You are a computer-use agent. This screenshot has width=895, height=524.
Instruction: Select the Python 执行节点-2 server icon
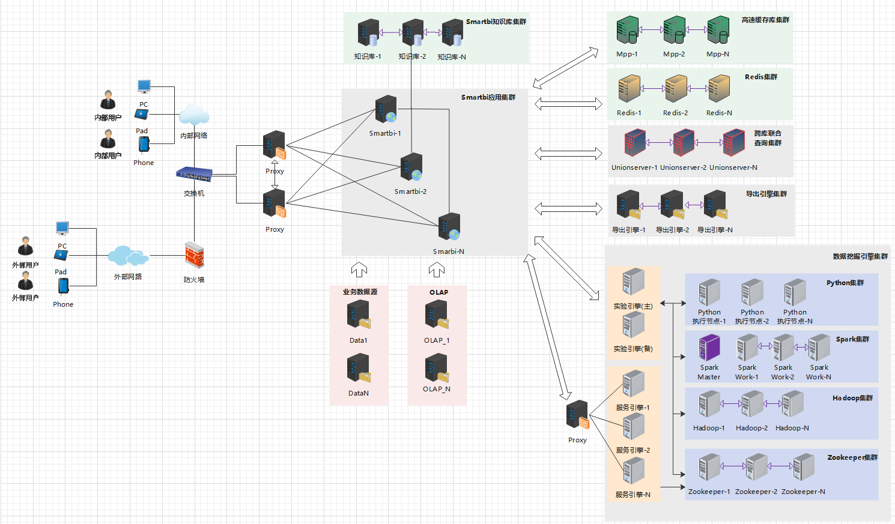click(x=752, y=292)
